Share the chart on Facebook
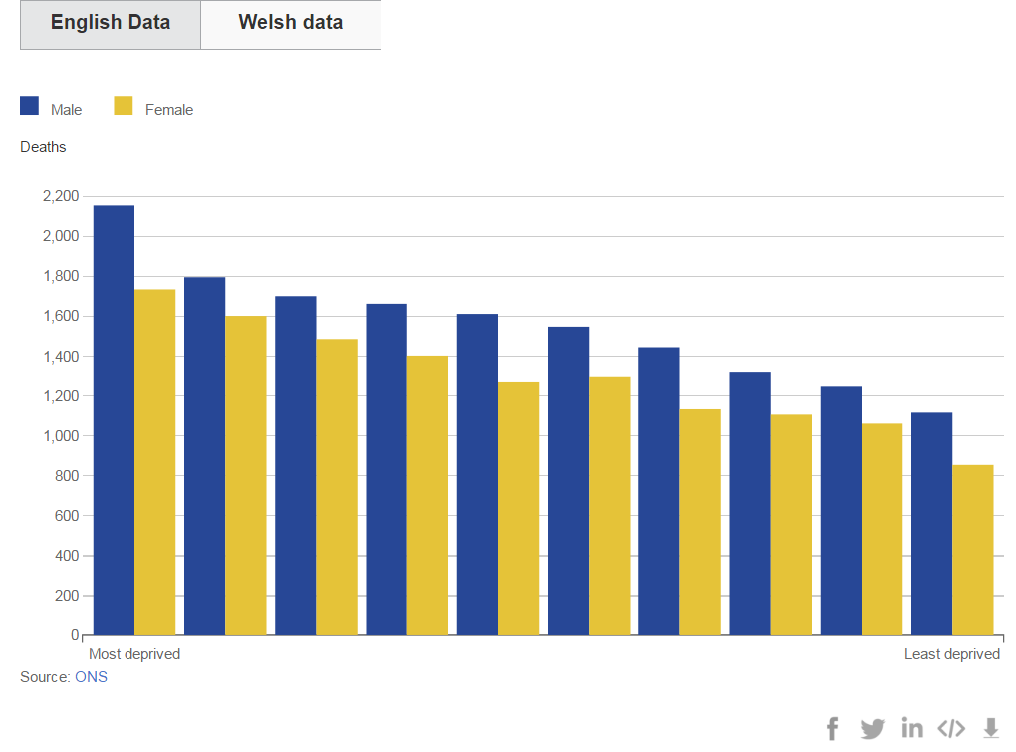 coord(833,728)
